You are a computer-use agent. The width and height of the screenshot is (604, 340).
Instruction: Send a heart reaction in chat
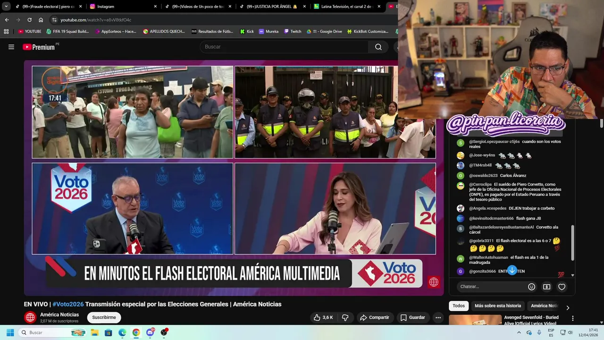562,287
